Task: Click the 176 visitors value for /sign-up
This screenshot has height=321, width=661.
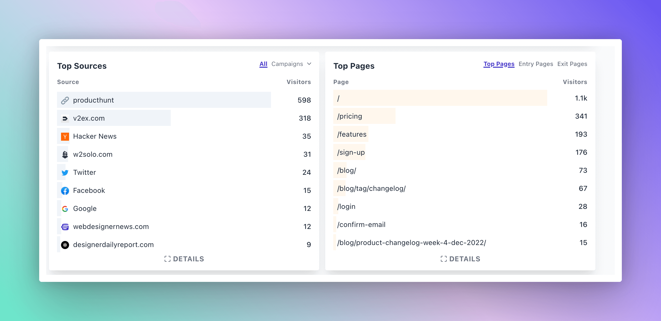Action: (x=581, y=152)
